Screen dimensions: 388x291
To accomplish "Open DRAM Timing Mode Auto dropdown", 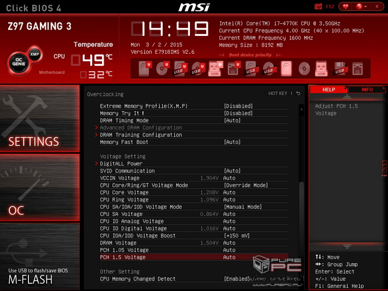I will pyautogui.click(x=232, y=120).
